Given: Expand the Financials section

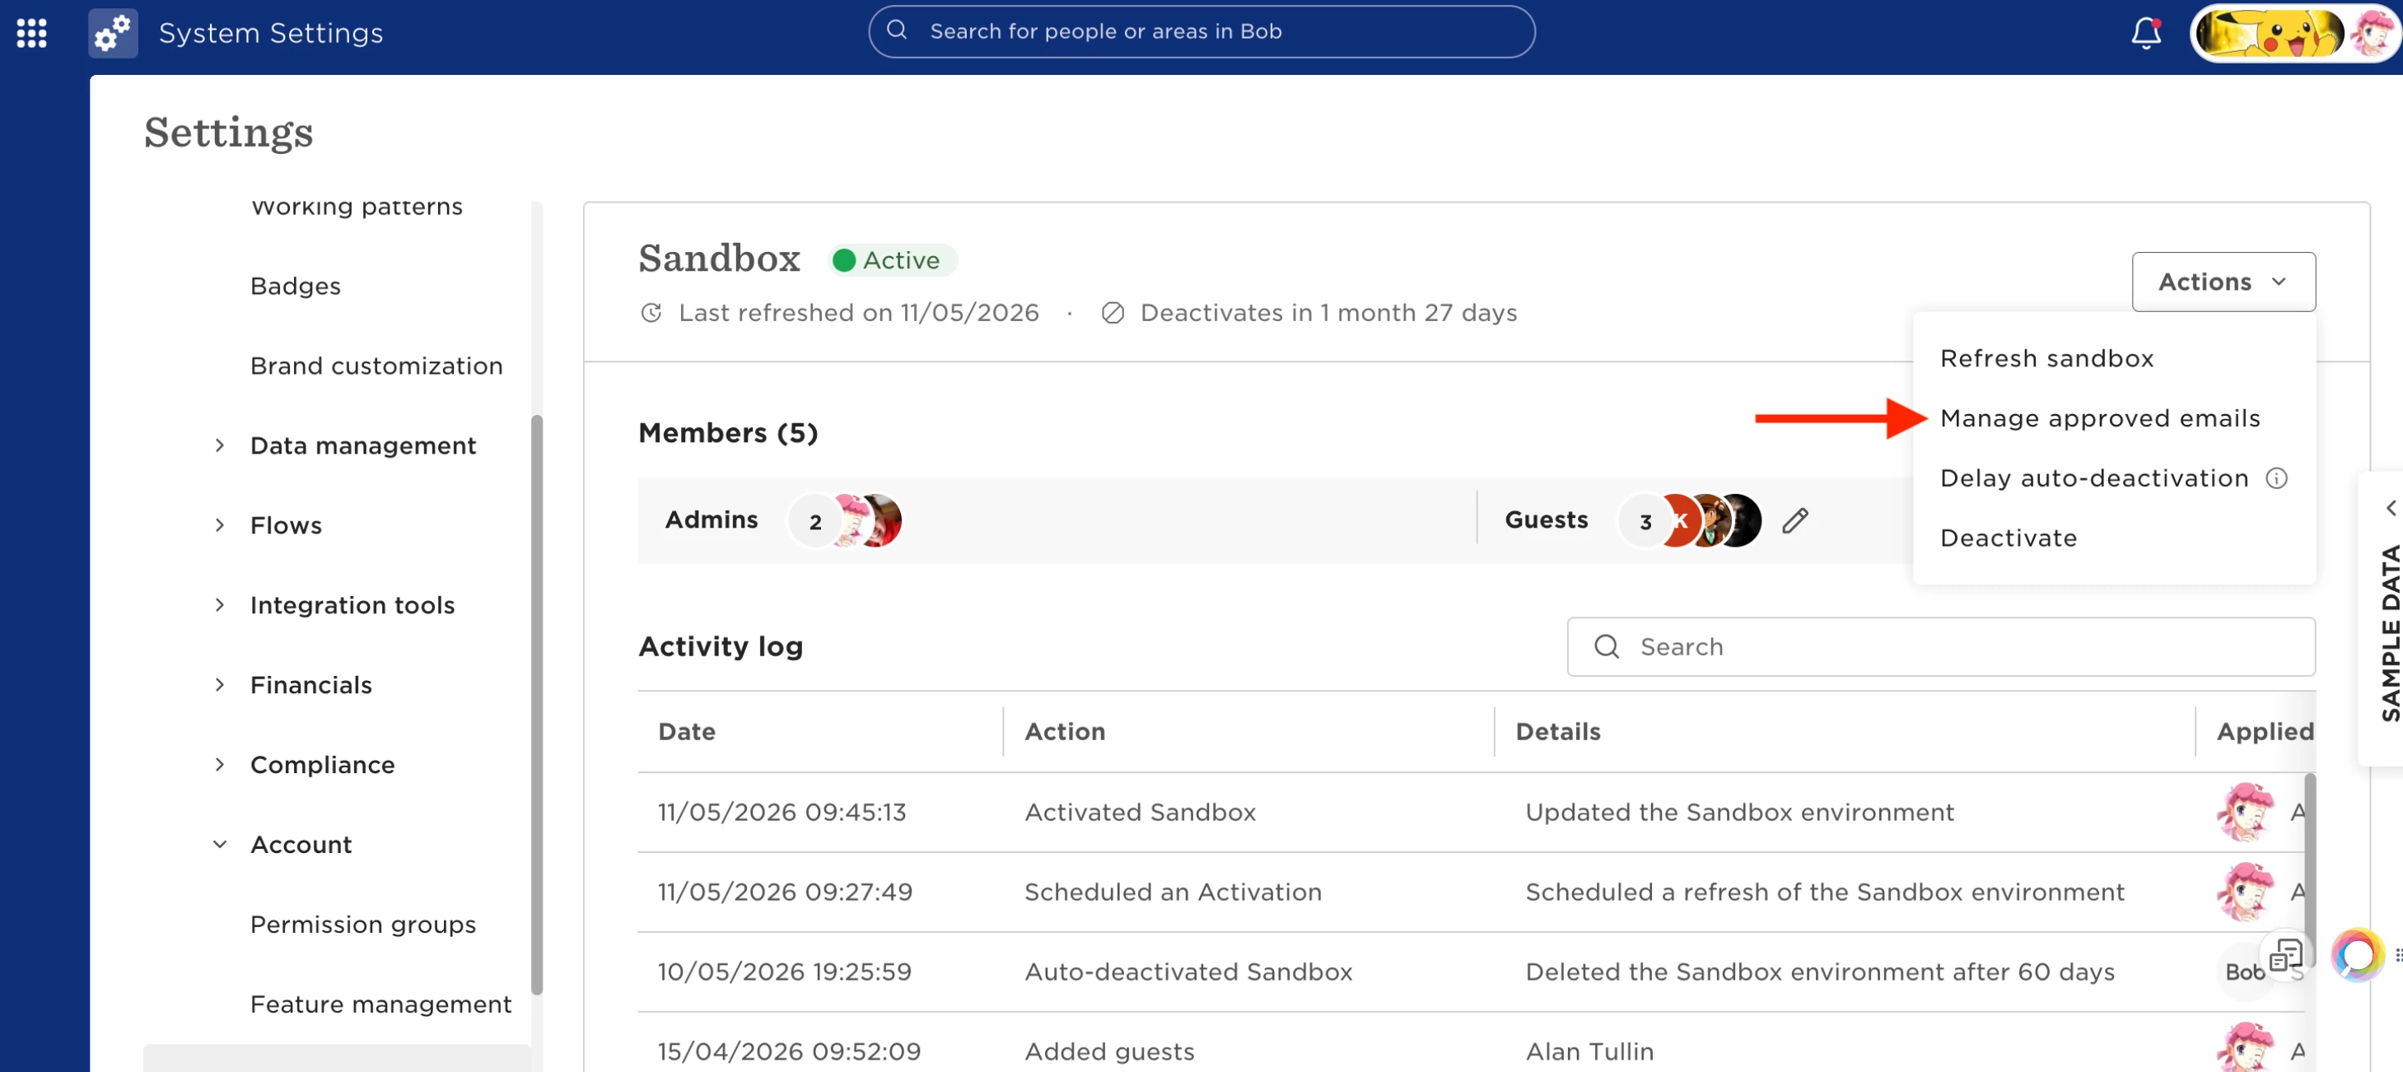Looking at the screenshot, I should click(219, 685).
